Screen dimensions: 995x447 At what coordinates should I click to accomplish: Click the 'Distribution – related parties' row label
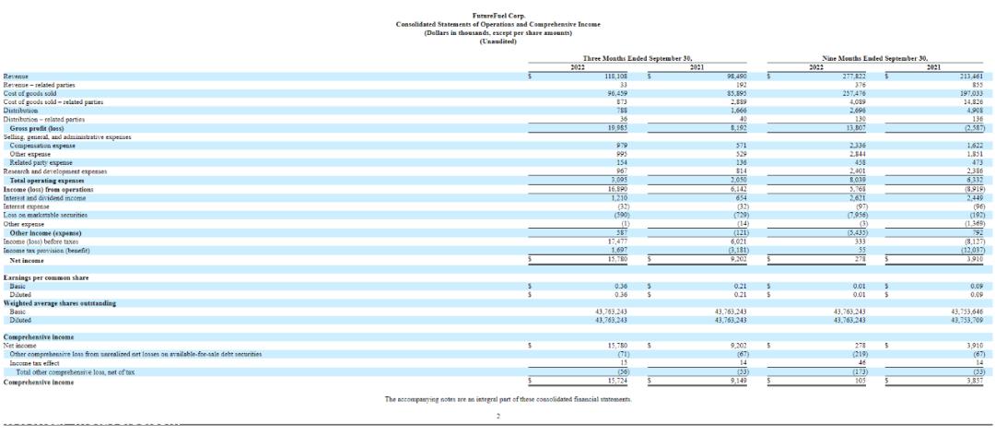tap(44, 119)
